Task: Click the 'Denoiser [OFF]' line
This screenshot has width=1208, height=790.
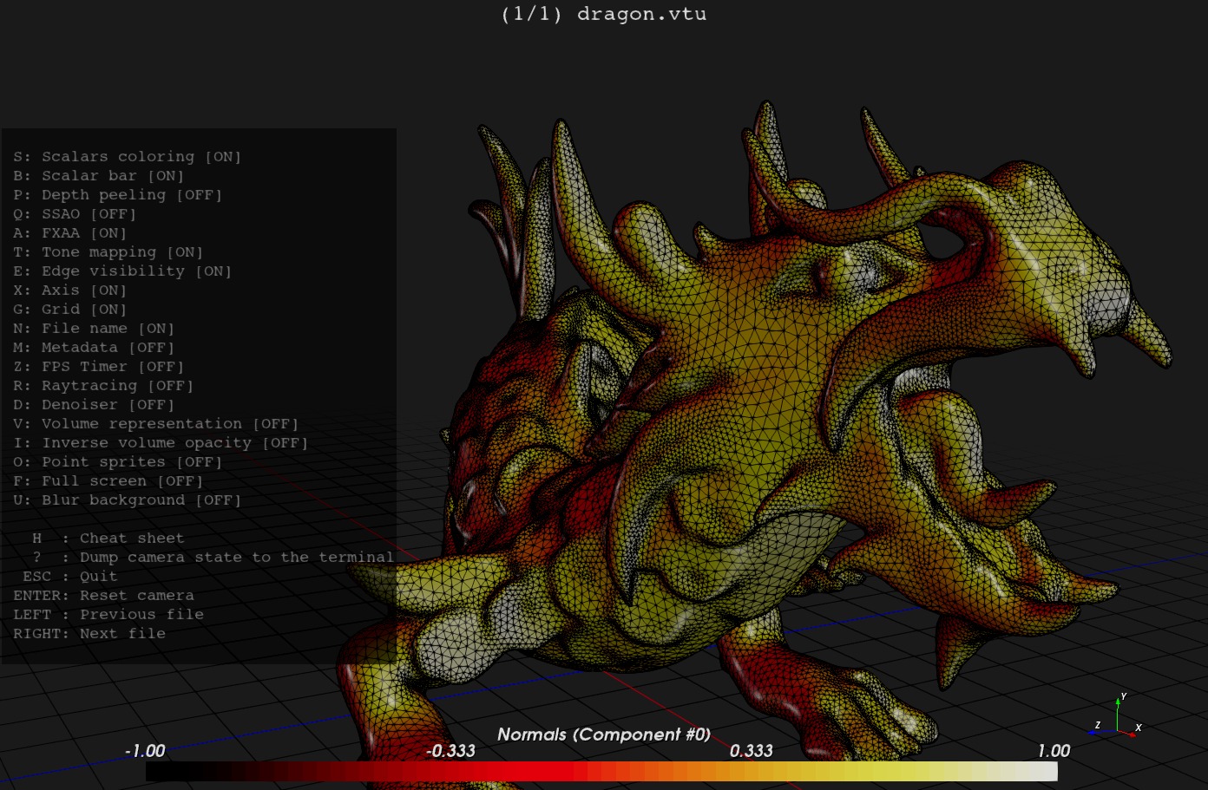Action: 94,405
